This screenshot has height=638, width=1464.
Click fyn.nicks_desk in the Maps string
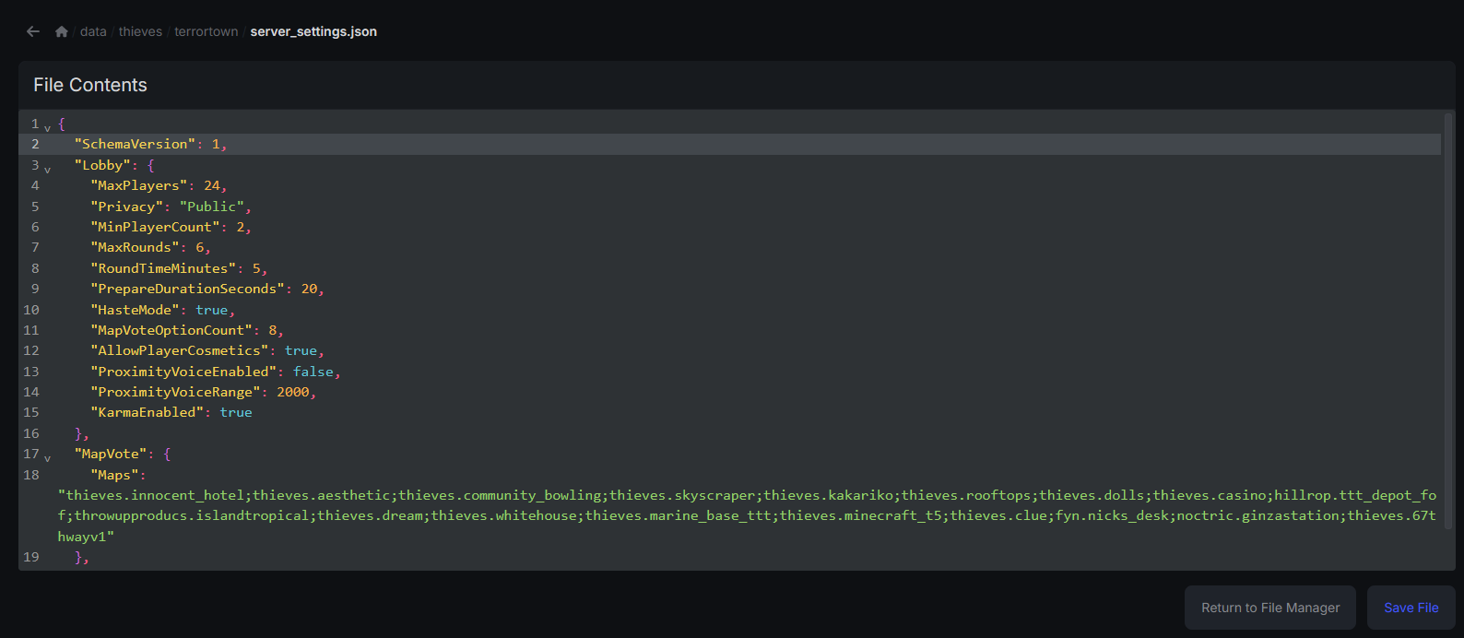click(x=1112, y=515)
